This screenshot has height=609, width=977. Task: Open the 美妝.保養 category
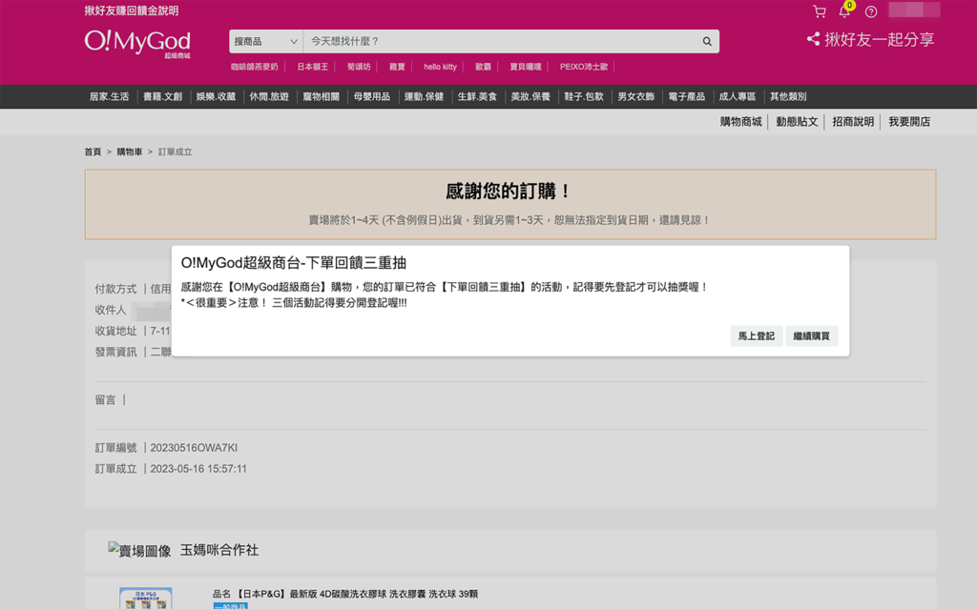pyautogui.click(x=530, y=96)
